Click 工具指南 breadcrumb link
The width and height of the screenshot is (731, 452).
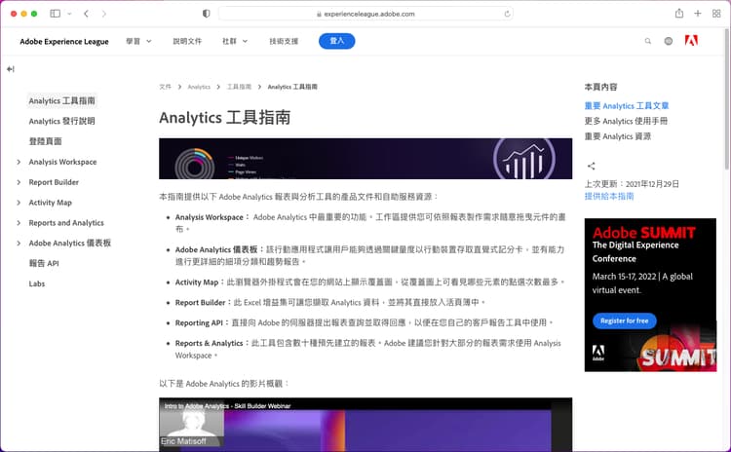[239, 87]
